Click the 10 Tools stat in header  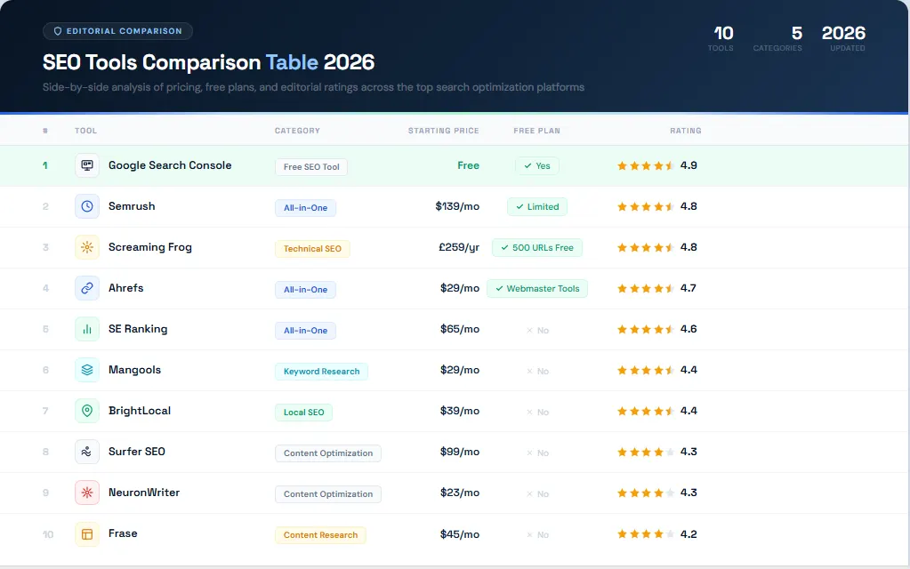point(722,38)
